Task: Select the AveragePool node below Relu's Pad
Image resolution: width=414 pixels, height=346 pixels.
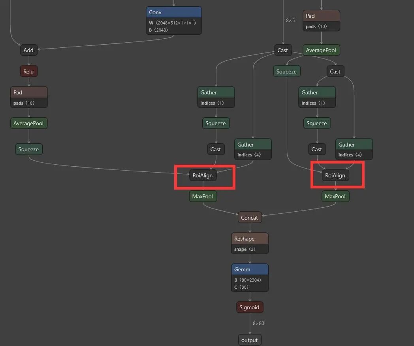Action: (x=29, y=123)
